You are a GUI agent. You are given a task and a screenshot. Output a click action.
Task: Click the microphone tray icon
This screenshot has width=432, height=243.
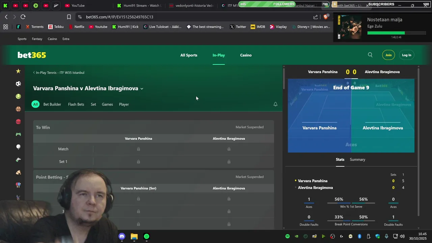pos(386,237)
